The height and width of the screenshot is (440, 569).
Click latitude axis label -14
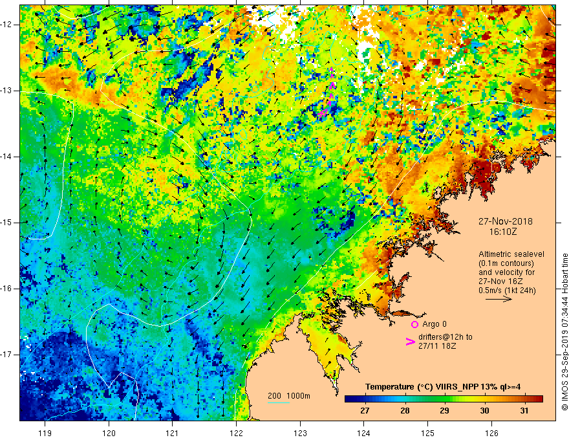6,157
